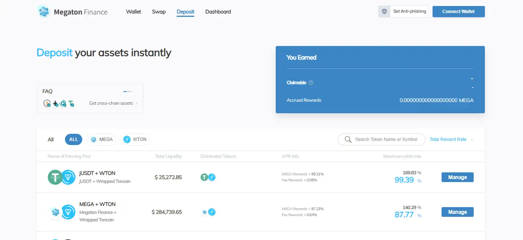523x240 pixels.
Task: Click the Tether icon in FAQ card
Action: point(71,103)
